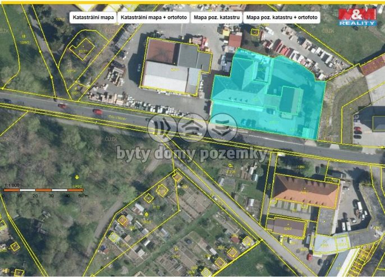Click the 1:1 000 scale label
This screenshot has width=385, height=277.
(x=12, y=185)
